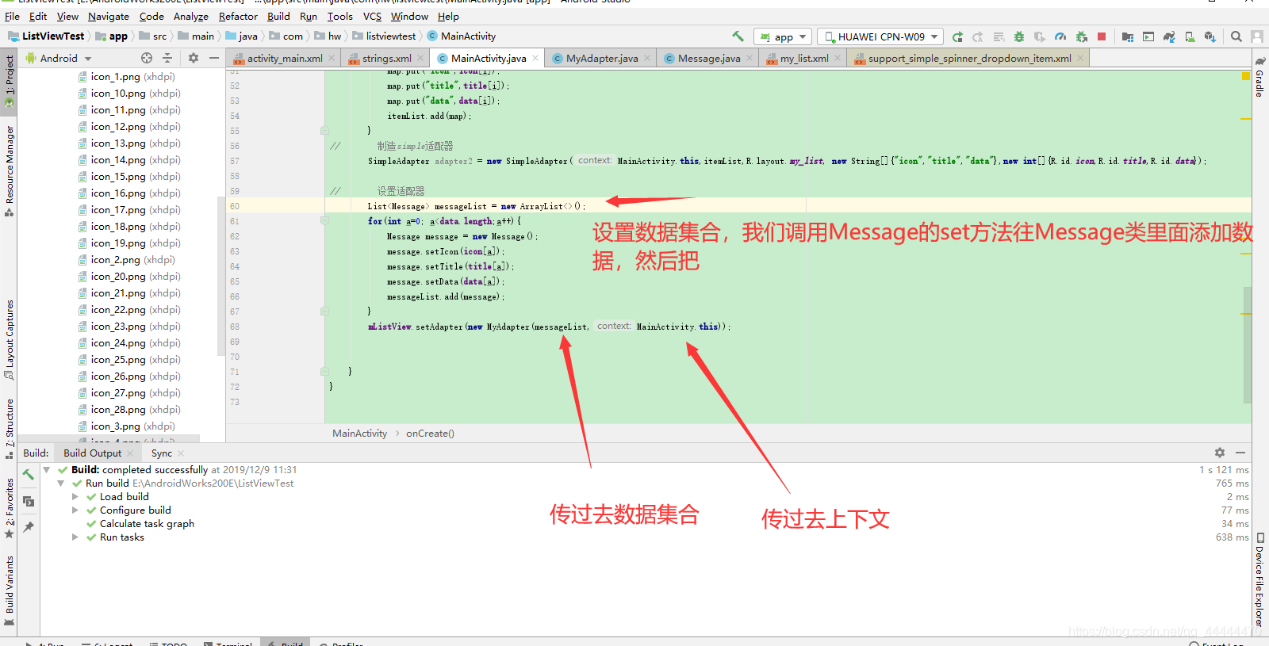Click the editor vertical scrollbar thumb
Viewport: 1269px width, 646px height.
(x=1248, y=345)
